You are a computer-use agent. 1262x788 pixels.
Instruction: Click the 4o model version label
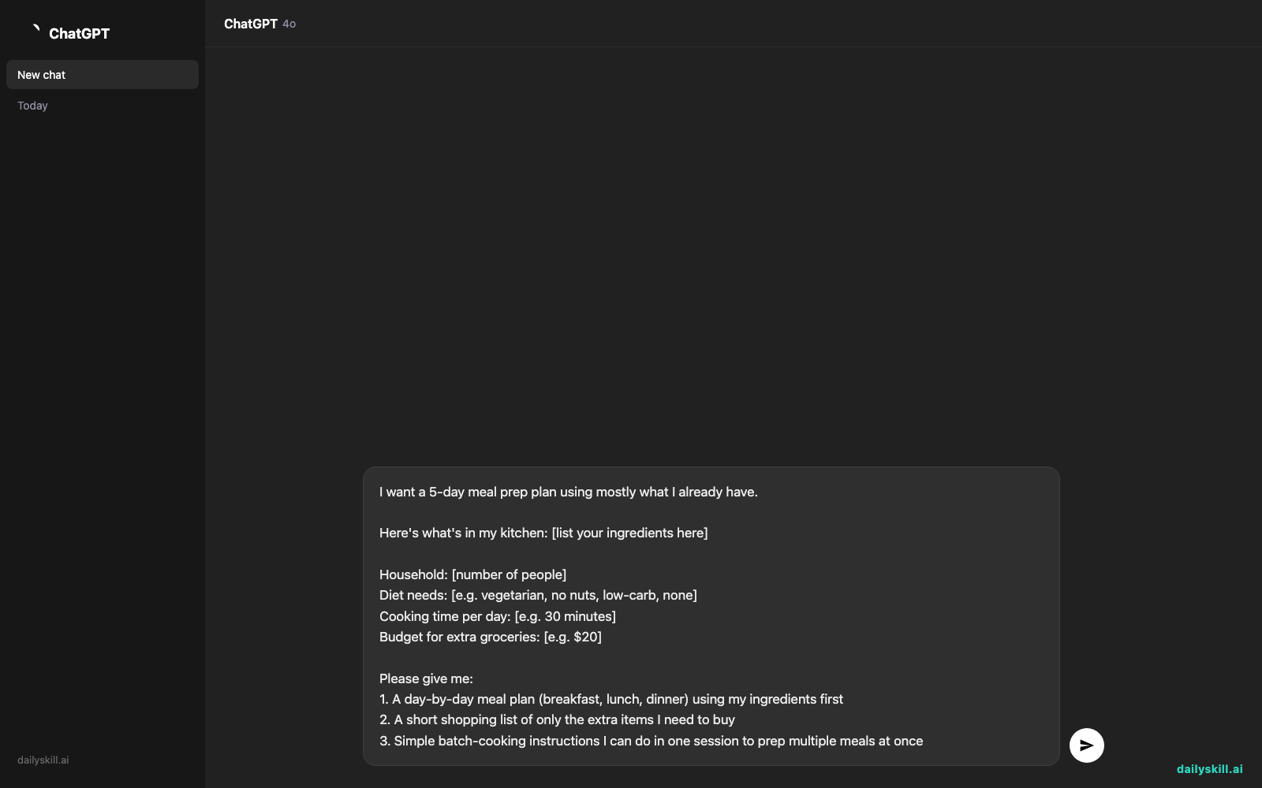(289, 24)
